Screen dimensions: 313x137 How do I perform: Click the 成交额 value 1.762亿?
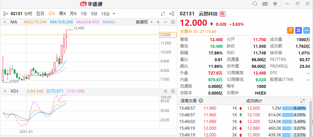point(303,46)
